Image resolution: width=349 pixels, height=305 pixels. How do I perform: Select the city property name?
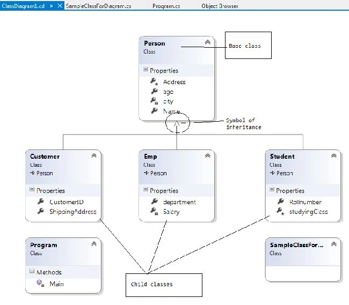[x=168, y=101]
